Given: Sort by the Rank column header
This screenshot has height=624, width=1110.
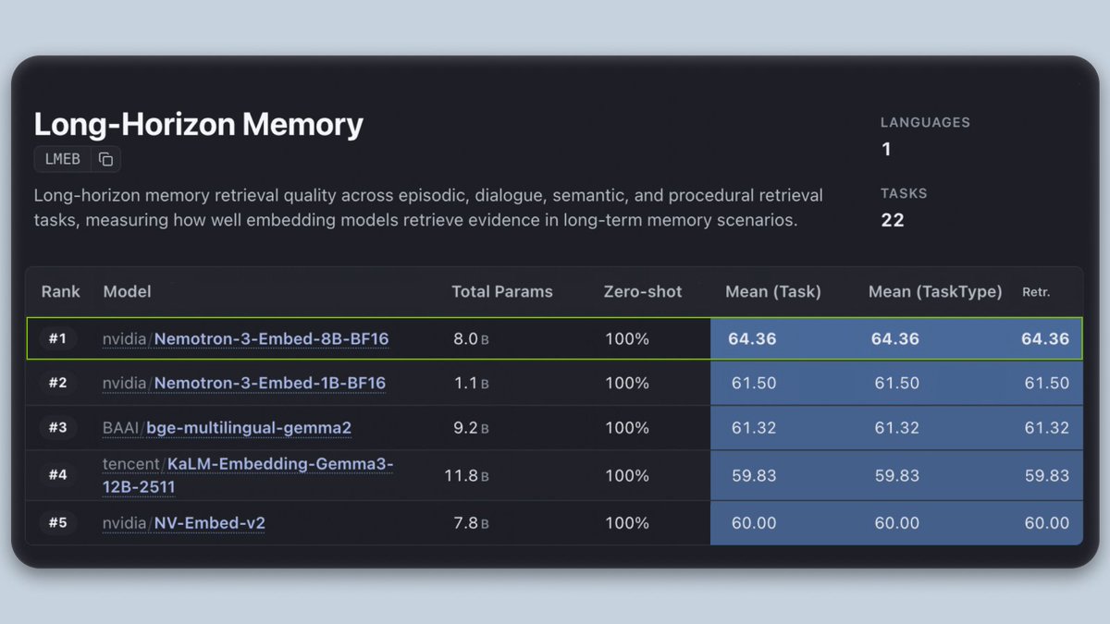Looking at the screenshot, I should click(x=61, y=291).
